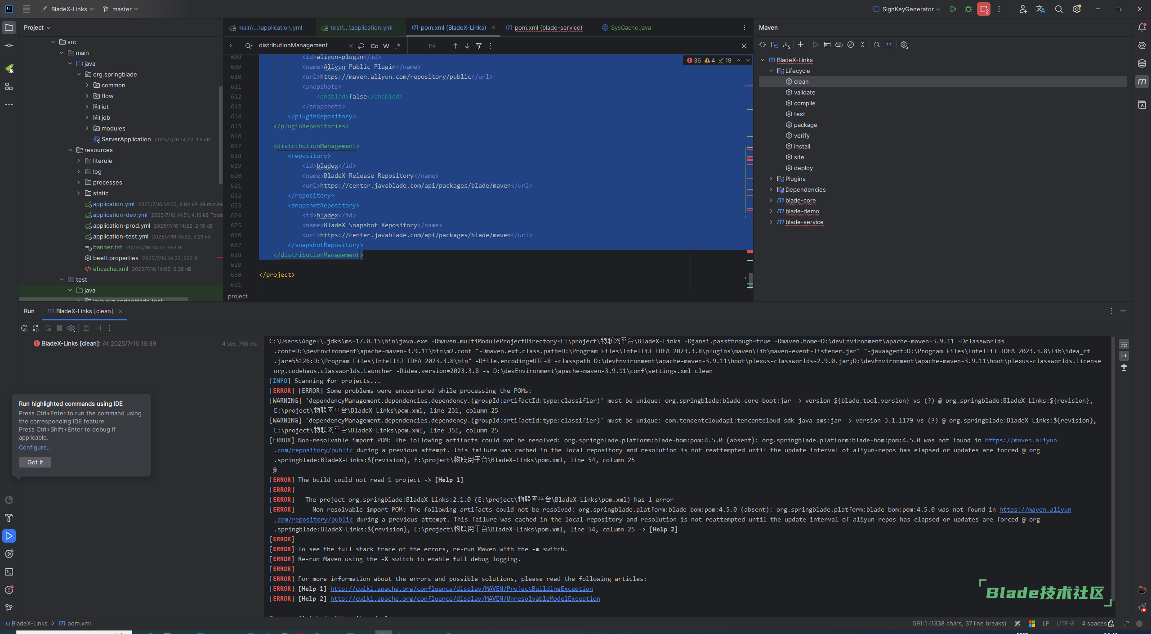
Task: Select the install lifecycle goal
Action: [802, 146]
